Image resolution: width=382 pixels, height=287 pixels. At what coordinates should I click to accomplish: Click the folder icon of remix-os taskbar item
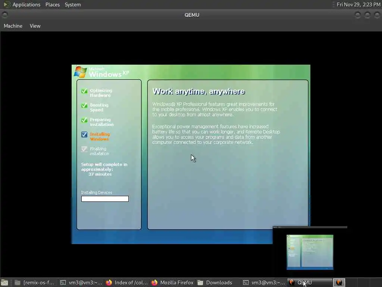tap(18, 283)
